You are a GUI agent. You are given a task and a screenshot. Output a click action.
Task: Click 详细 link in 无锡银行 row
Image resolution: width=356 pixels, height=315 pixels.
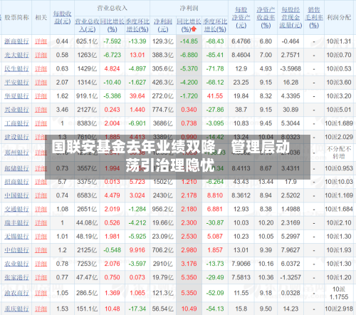click(x=41, y=237)
